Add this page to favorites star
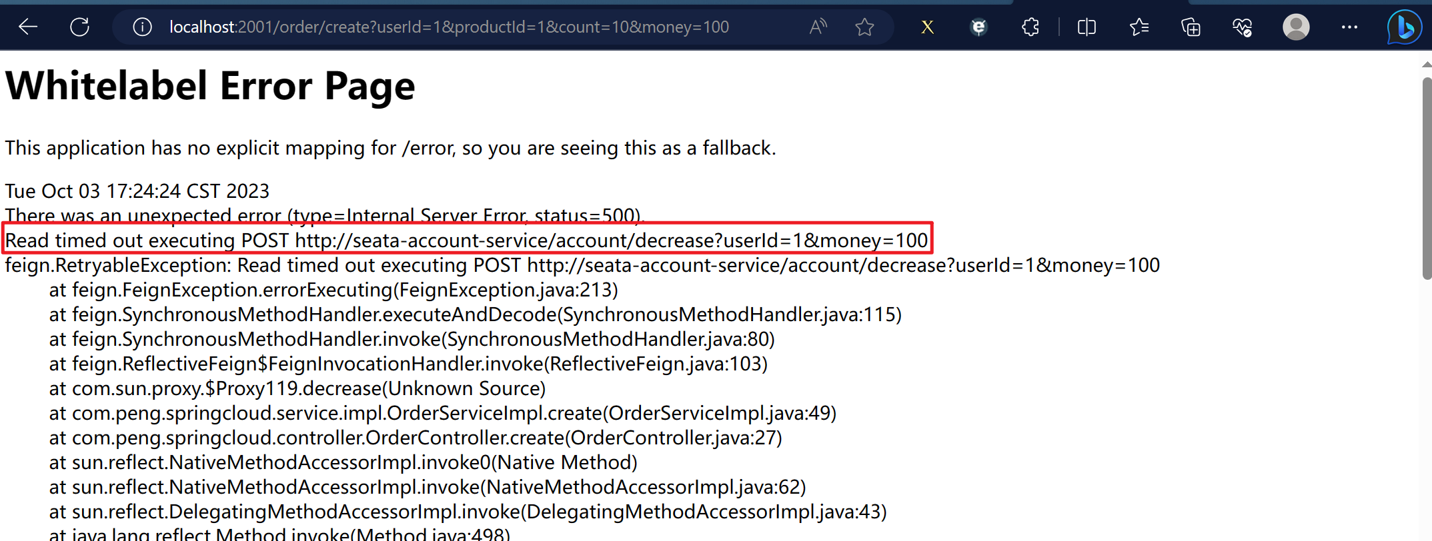This screenshot has width=1432, height=541. click(x=865, y=27)
